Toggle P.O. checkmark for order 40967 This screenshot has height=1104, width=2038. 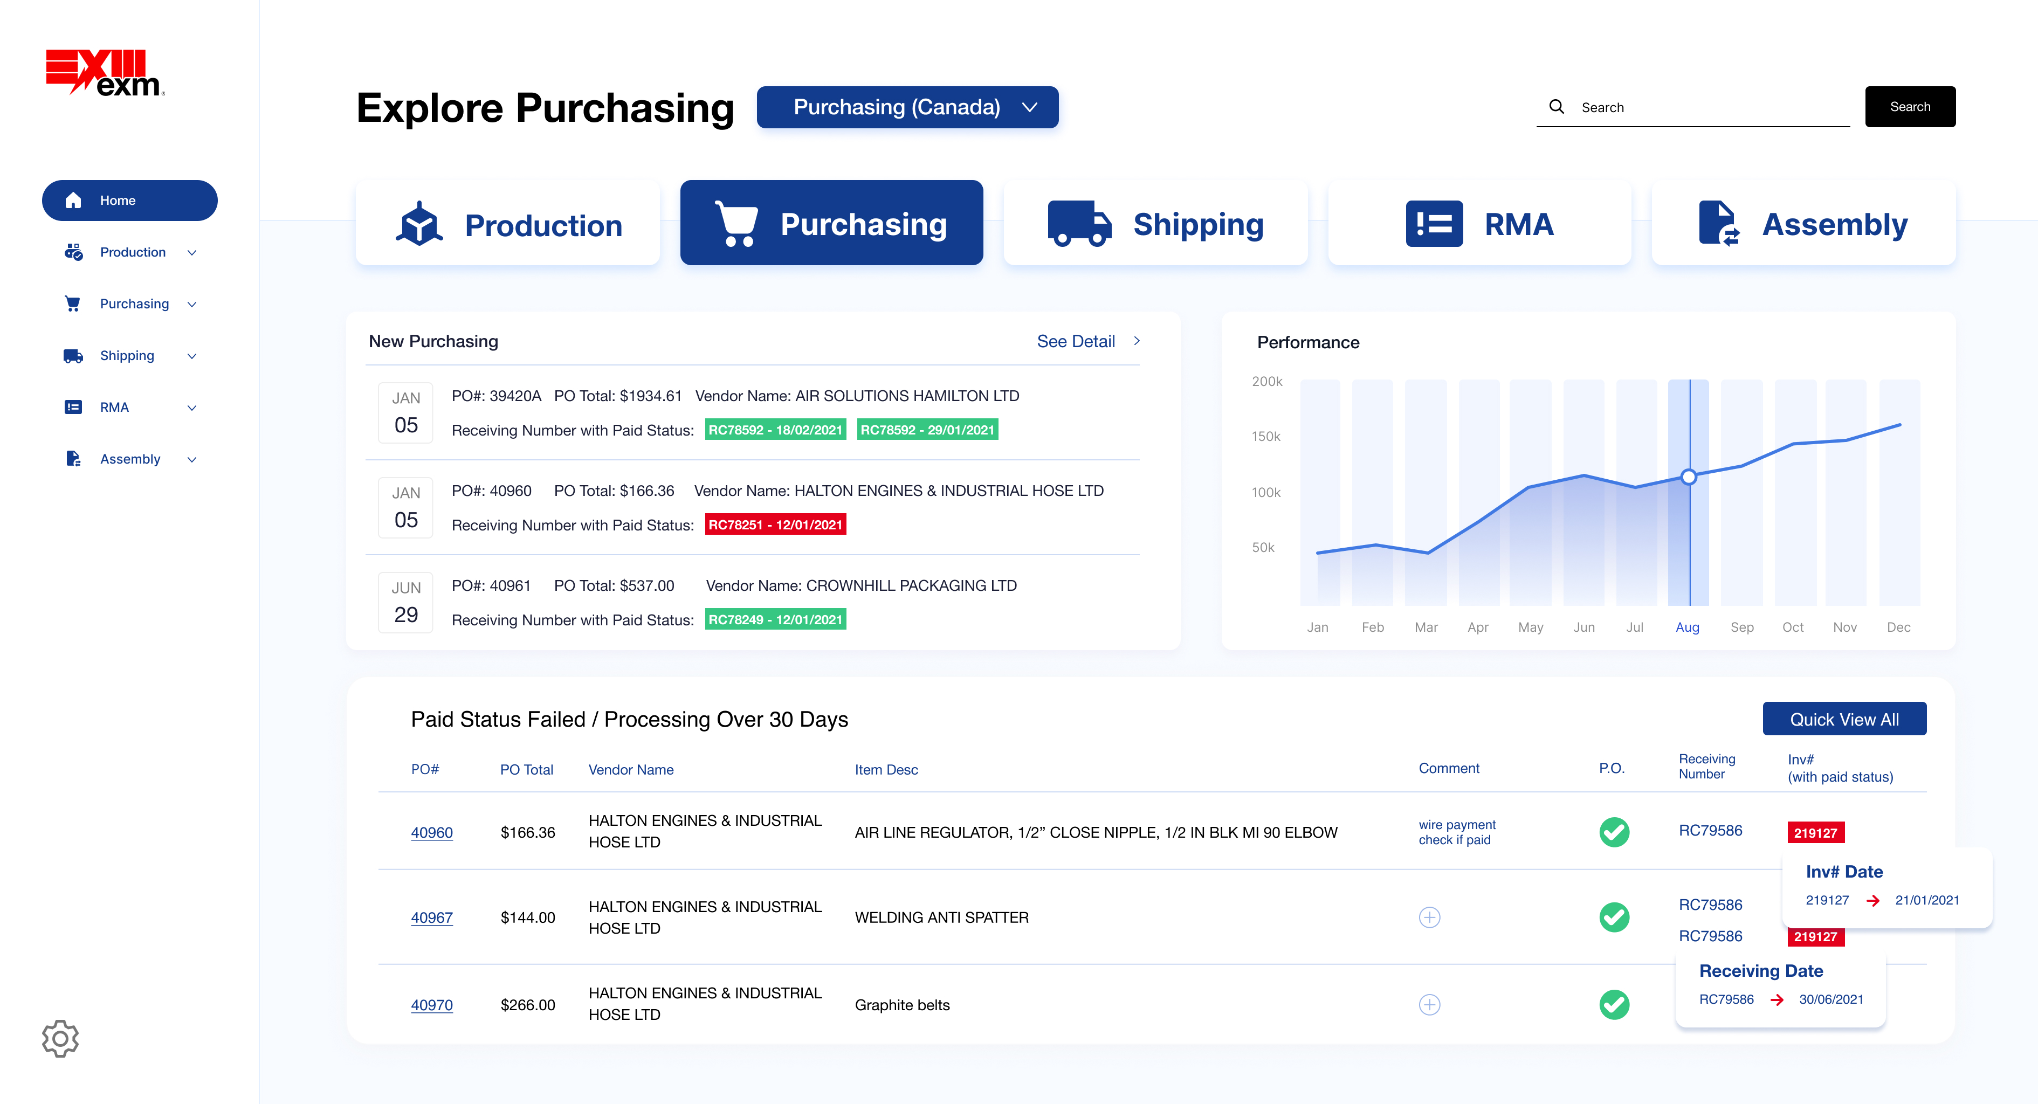point(1614,917)
